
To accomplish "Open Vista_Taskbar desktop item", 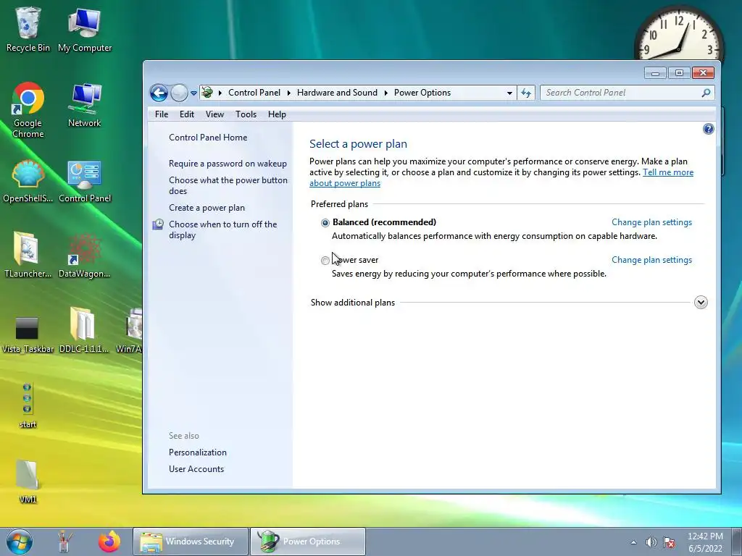I will tap(28, 334).
